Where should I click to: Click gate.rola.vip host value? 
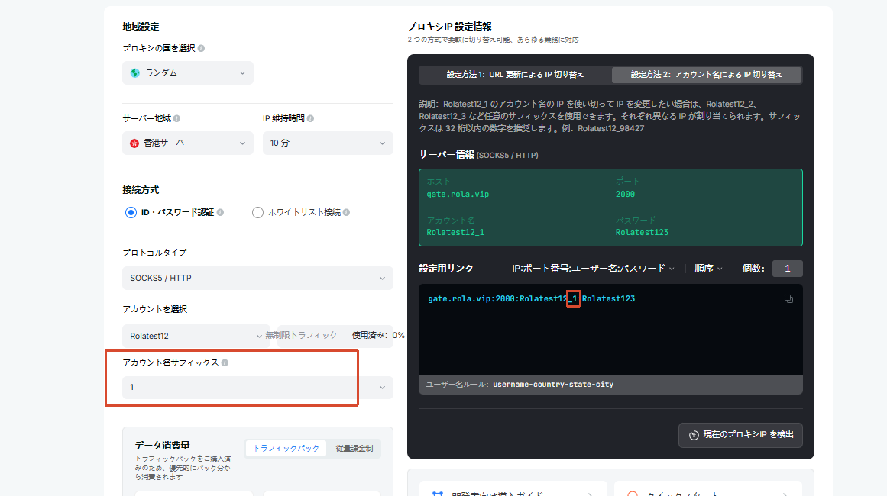458,195
